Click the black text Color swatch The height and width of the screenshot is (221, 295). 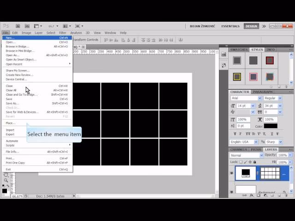click(x=271, y=126)
